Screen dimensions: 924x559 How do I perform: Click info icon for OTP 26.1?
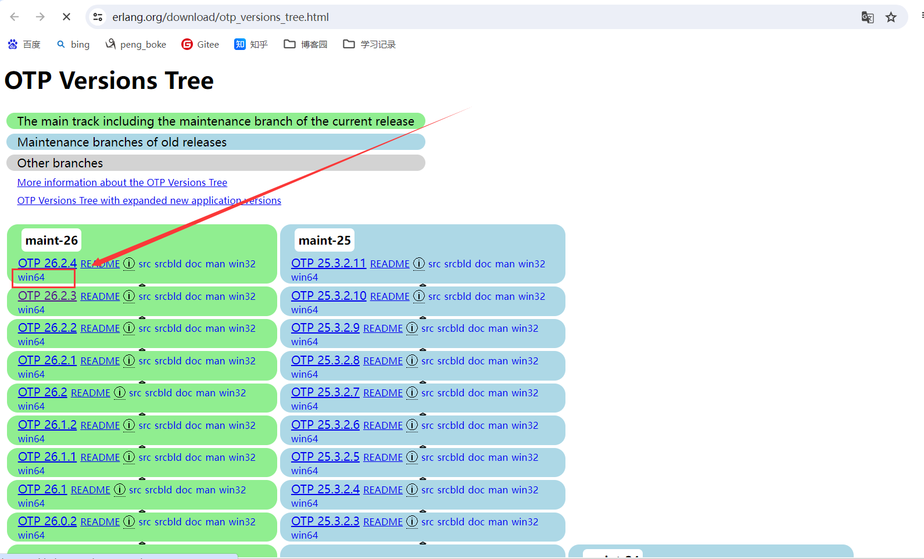click(x=120, y=489)
